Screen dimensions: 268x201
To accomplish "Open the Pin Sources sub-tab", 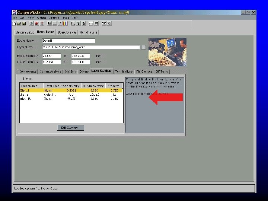I will pos(144,71).
